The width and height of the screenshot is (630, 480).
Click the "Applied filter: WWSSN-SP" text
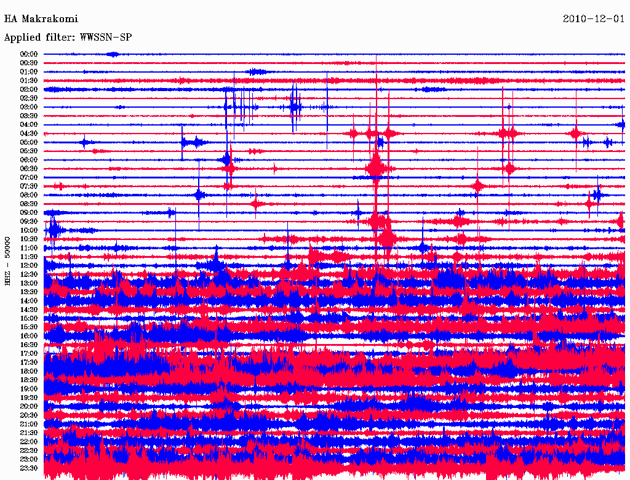click(x=68, y=38)
